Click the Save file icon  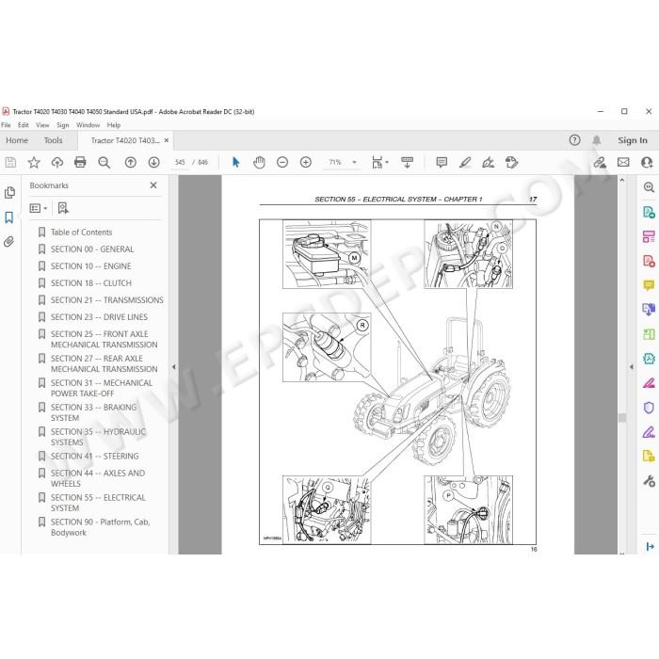(x=10, y=162)
